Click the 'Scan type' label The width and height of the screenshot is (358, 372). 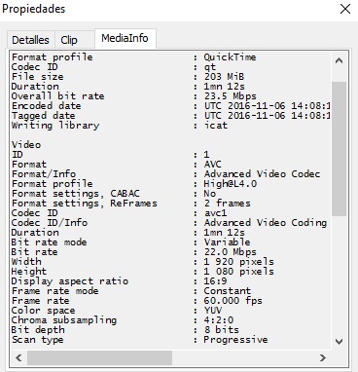coord(37,340)
